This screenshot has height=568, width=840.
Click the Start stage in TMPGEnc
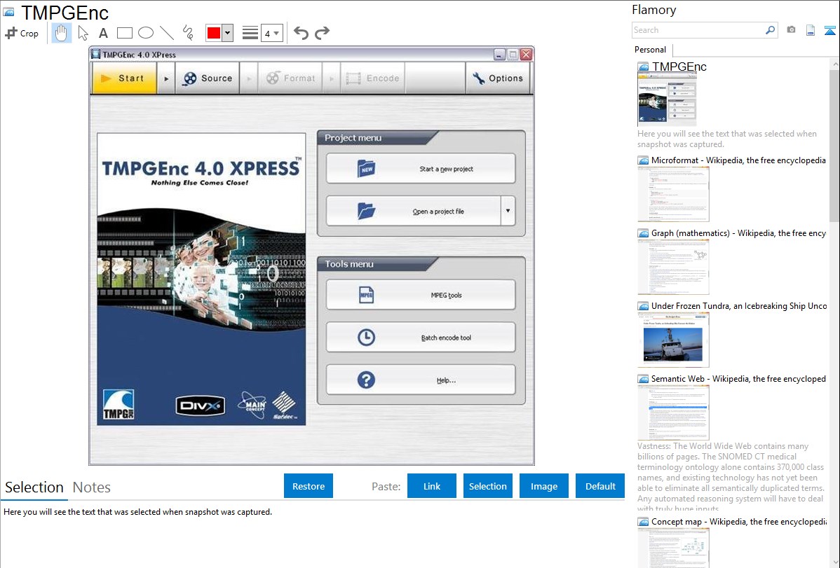(x=124, y=78)
